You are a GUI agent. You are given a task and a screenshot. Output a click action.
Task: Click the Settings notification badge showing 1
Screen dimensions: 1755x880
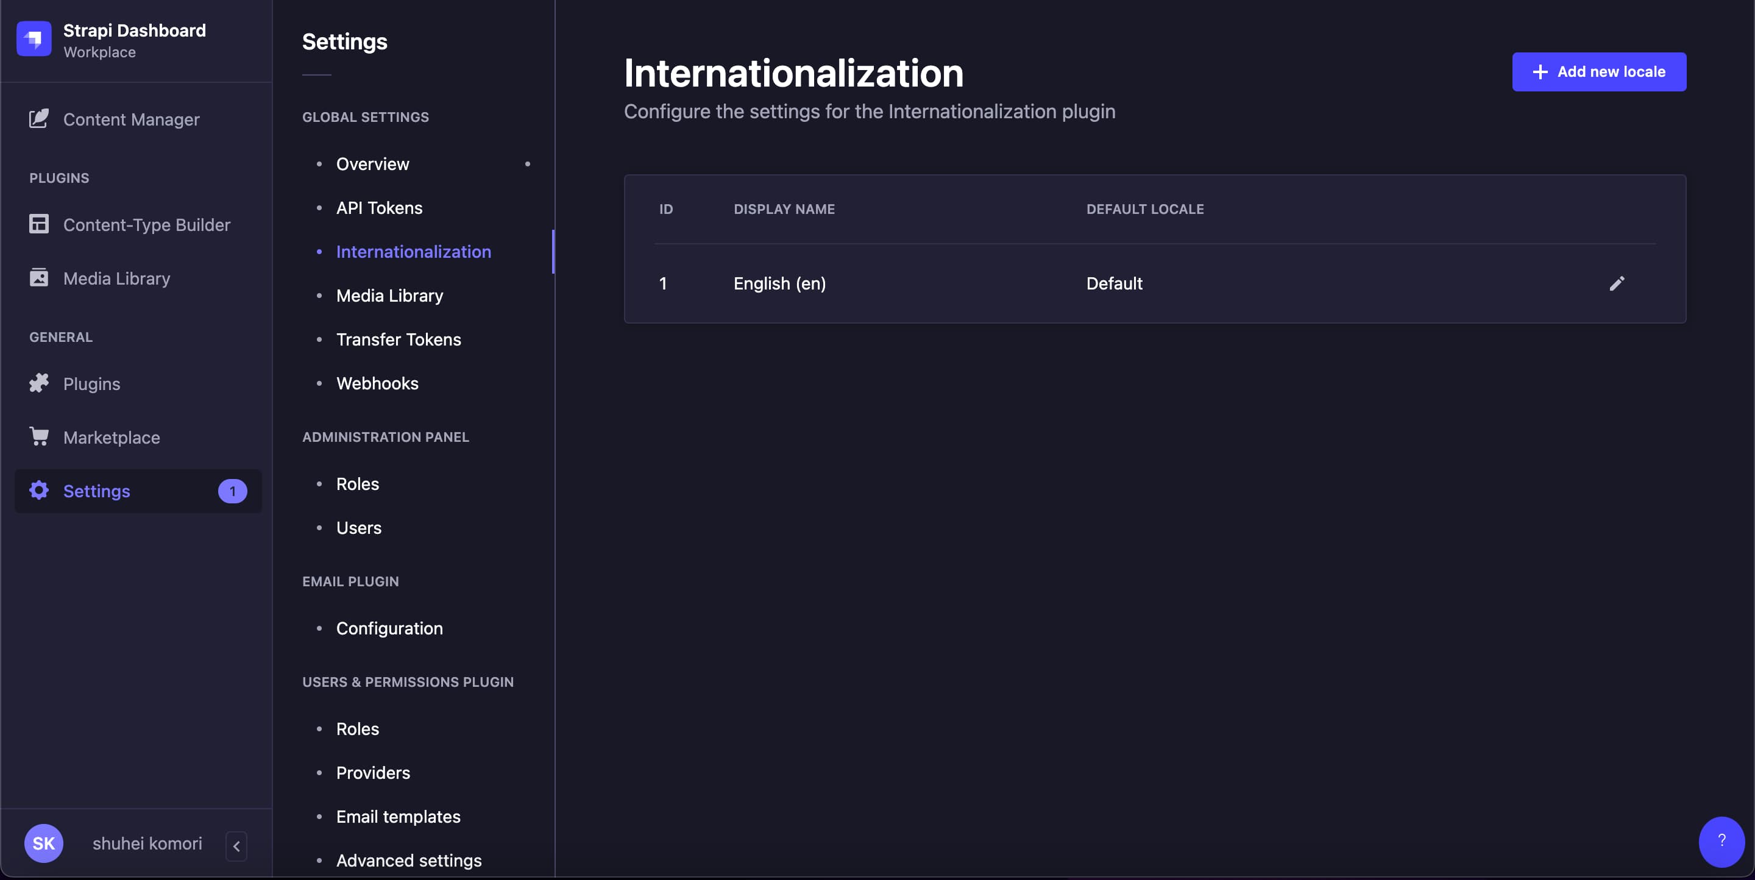[232, 491]
